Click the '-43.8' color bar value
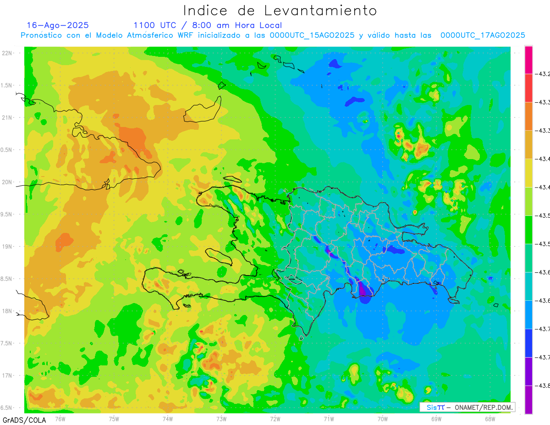This screenshot has height=425, width=550. point(544,385)
